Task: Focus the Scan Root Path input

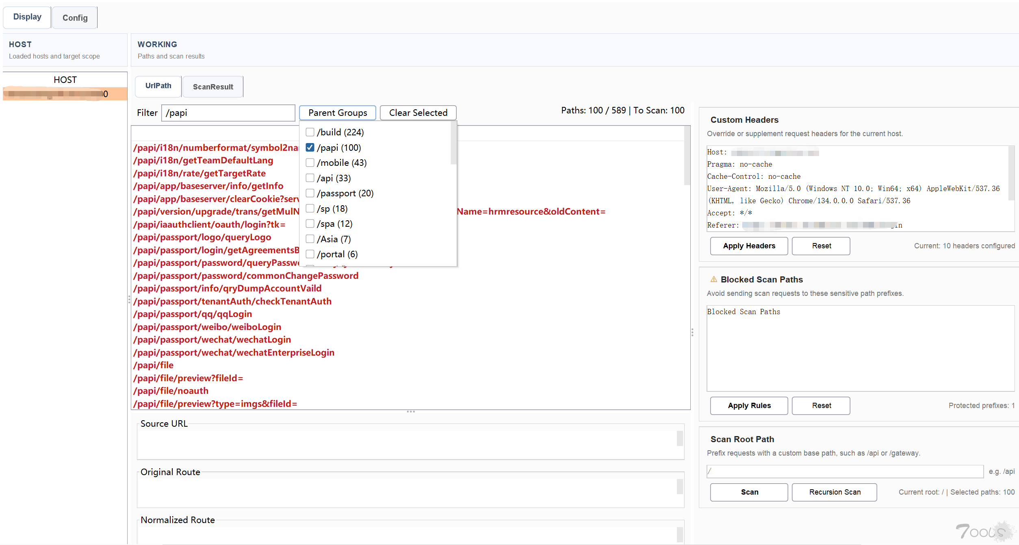Action: point(844,471)
